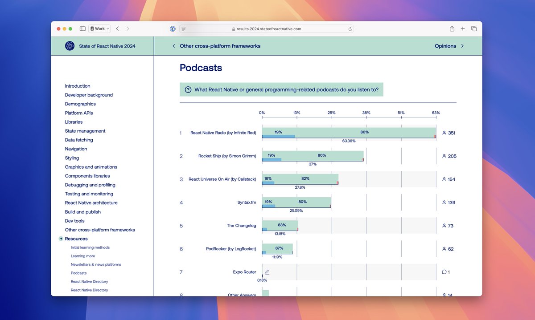Select React Native architecture in sidebar

[91, 203]
